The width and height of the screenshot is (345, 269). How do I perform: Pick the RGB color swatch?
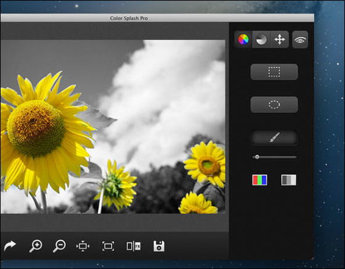pos(259,180)
